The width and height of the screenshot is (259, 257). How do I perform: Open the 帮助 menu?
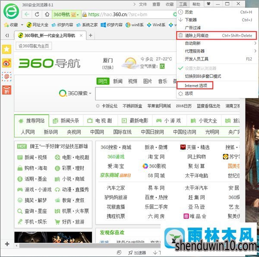pyautogui.click(x=196, y=4)
